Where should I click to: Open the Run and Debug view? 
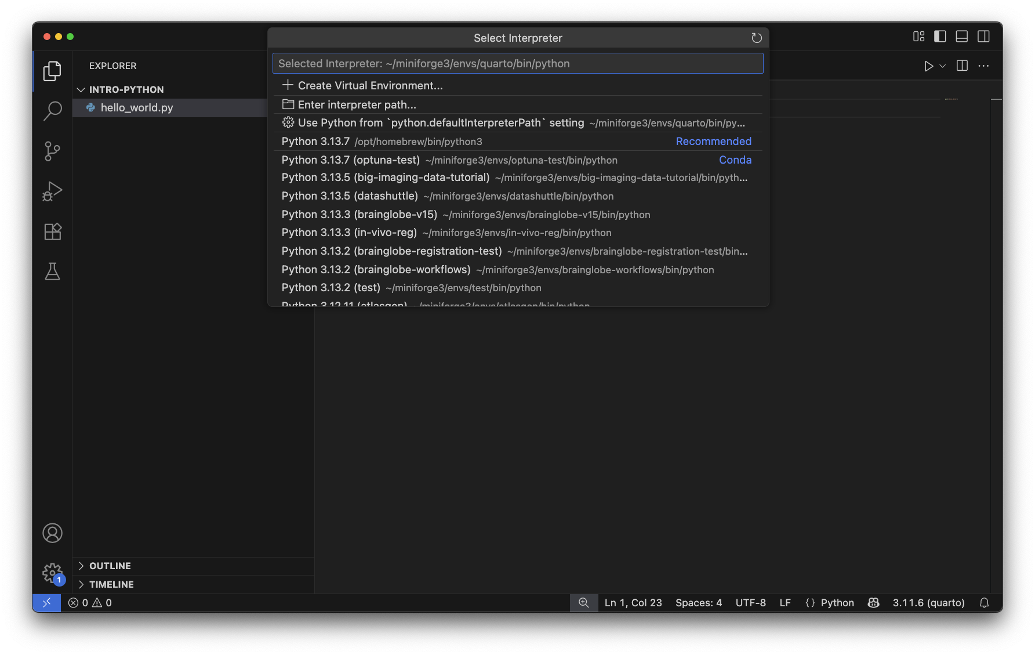(x=52, y=191)
